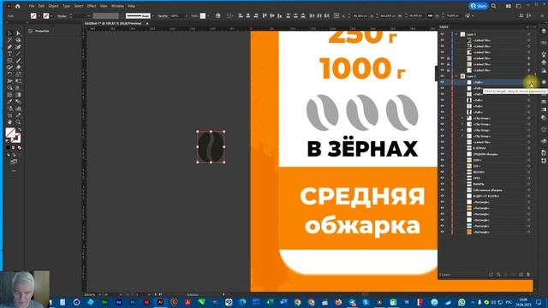Select the Magic Wand tool
This screenshot has height=308, width=548.
click(9, 40)
